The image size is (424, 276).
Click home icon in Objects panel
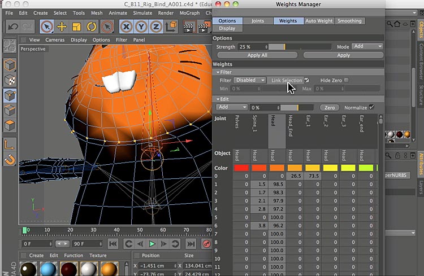[397, 24]
